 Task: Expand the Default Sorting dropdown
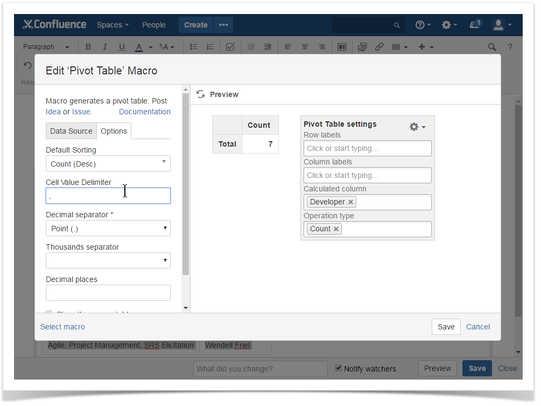pos(108,164)
